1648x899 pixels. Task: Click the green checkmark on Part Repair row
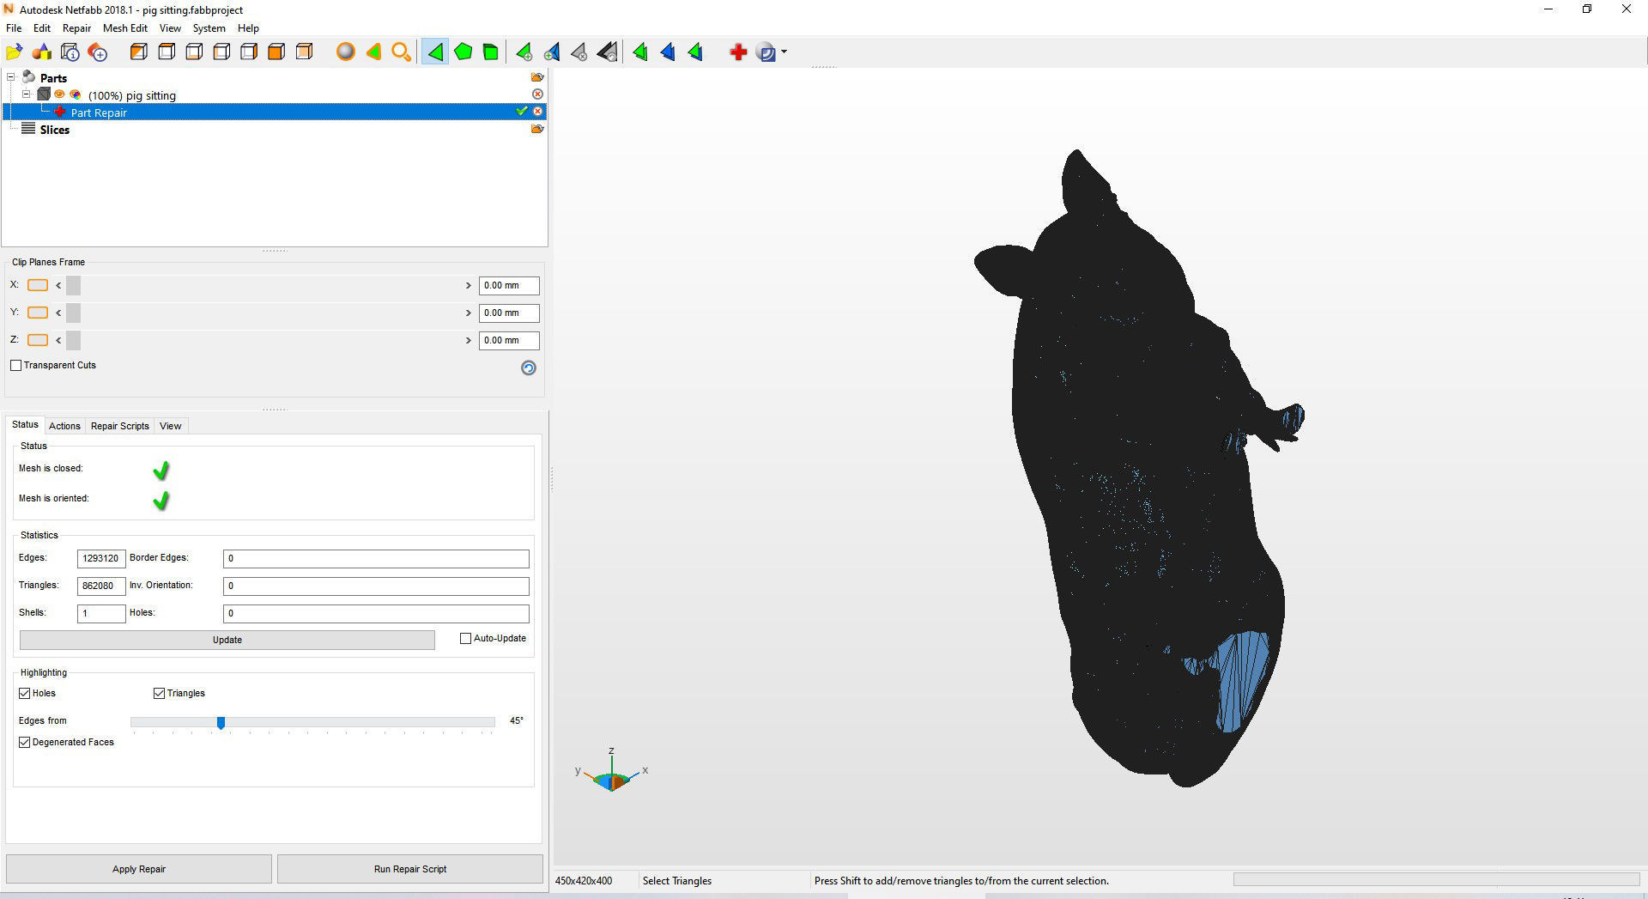pos(521,111)
